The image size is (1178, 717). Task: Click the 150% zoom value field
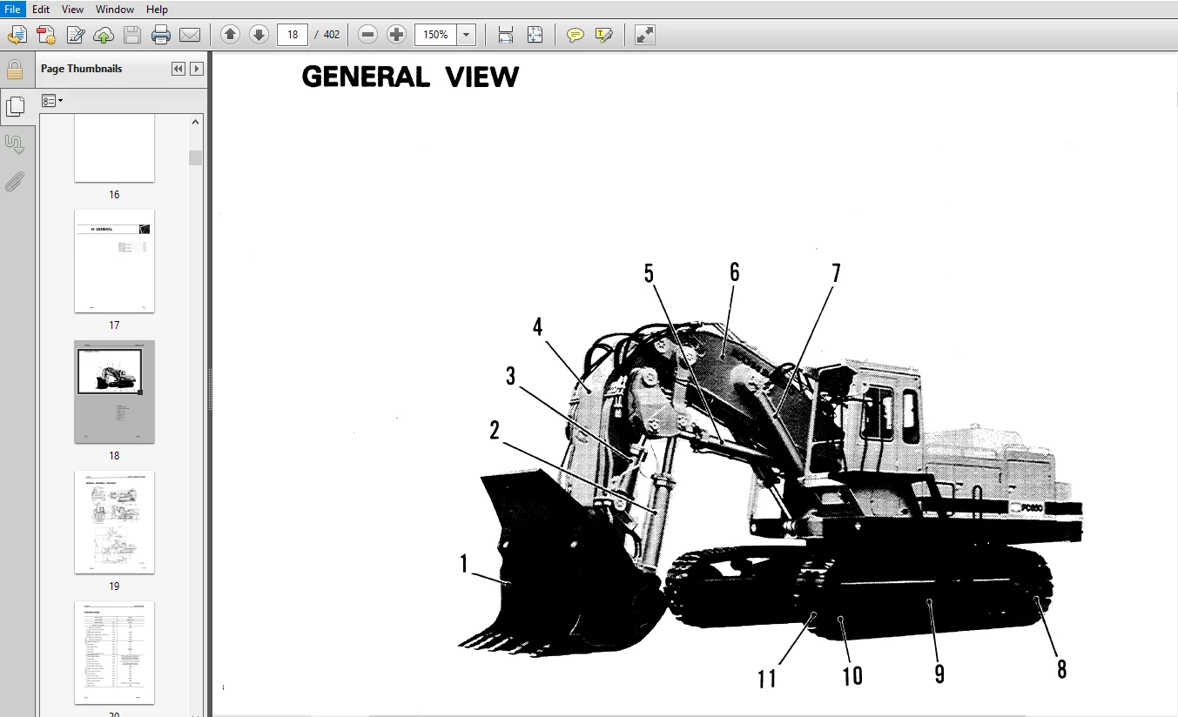tap(436, 35)
